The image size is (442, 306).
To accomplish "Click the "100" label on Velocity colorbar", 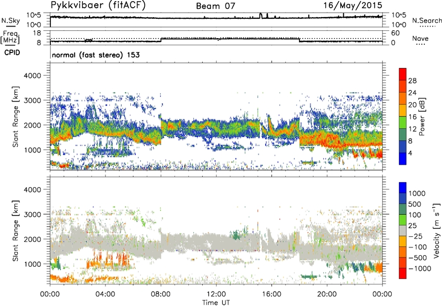I will pos(415,215).
